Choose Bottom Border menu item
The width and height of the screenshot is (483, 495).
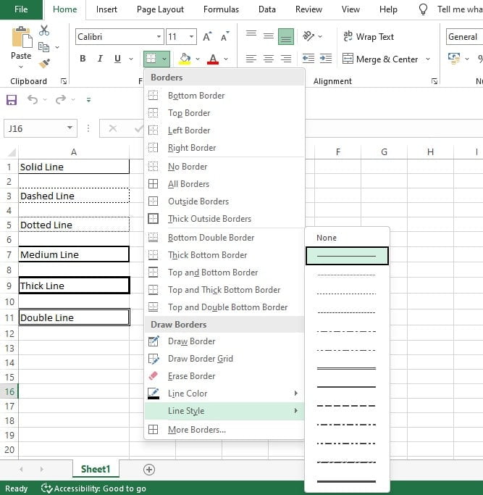coord(224,96)
